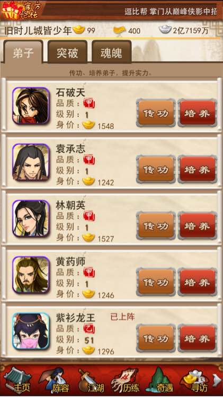Image resolution: width=223 pixels, height=397 pixels.
Task: Click 传功 for 林朝英
Action: 156,225
